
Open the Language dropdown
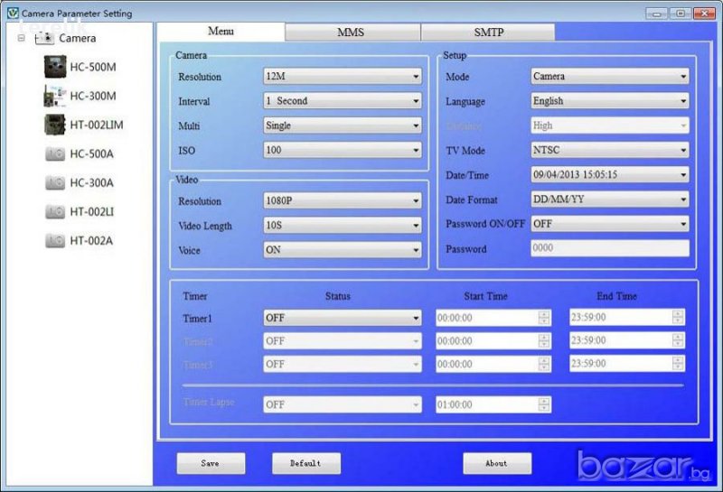point(610,101)
